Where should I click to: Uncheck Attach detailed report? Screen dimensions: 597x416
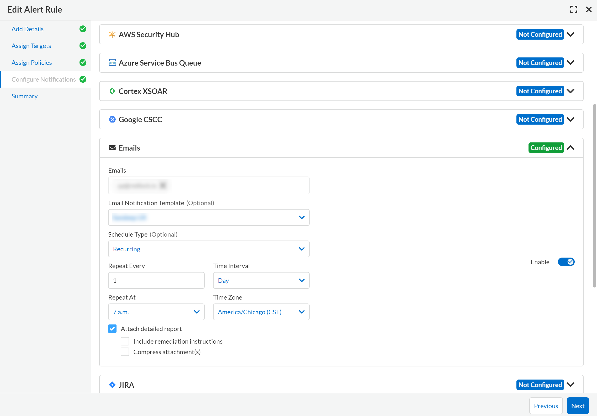coord(112,329)
